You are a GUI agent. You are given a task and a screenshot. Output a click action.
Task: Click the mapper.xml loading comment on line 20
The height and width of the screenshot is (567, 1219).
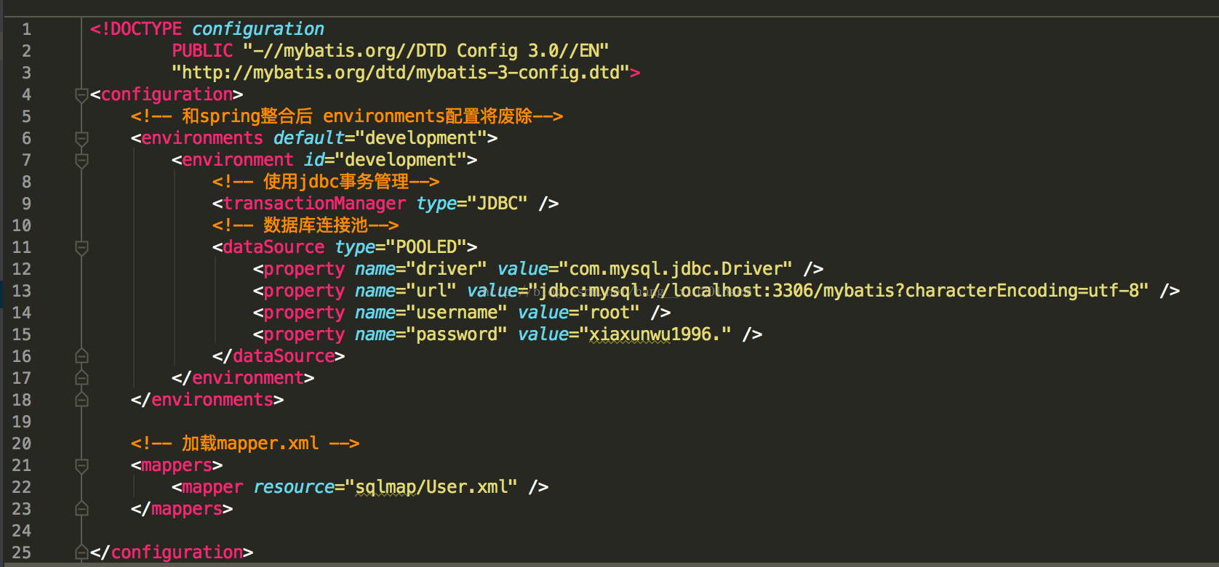tap(245, 443)
